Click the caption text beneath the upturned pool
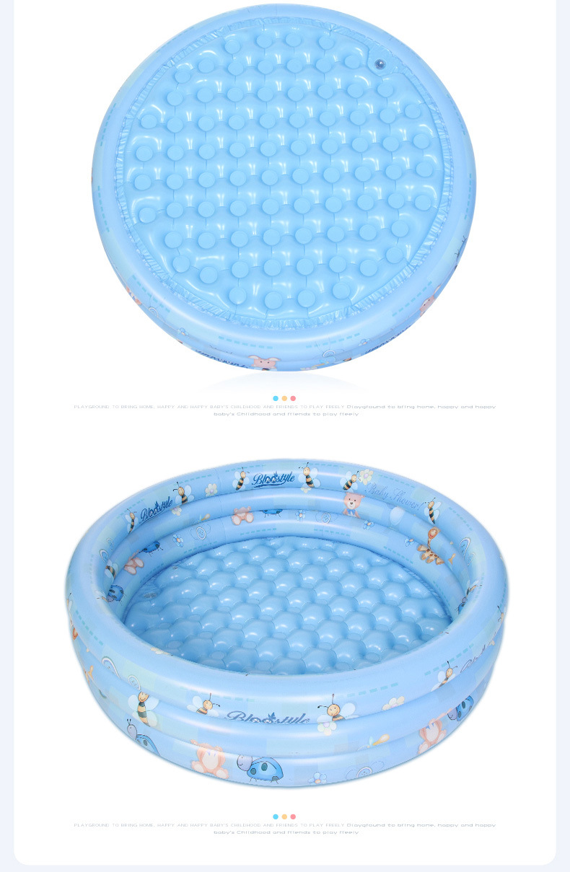 [x=285, y=410]
